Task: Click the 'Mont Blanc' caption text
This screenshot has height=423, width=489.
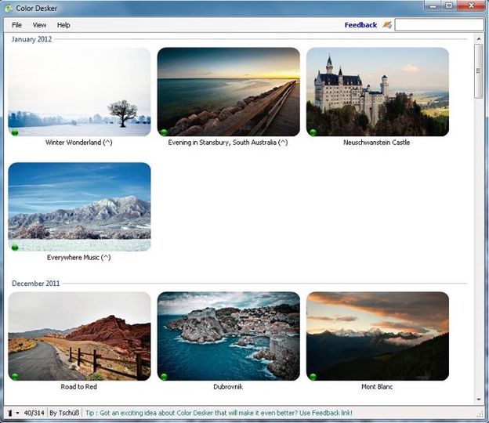Action: point(377,387)
